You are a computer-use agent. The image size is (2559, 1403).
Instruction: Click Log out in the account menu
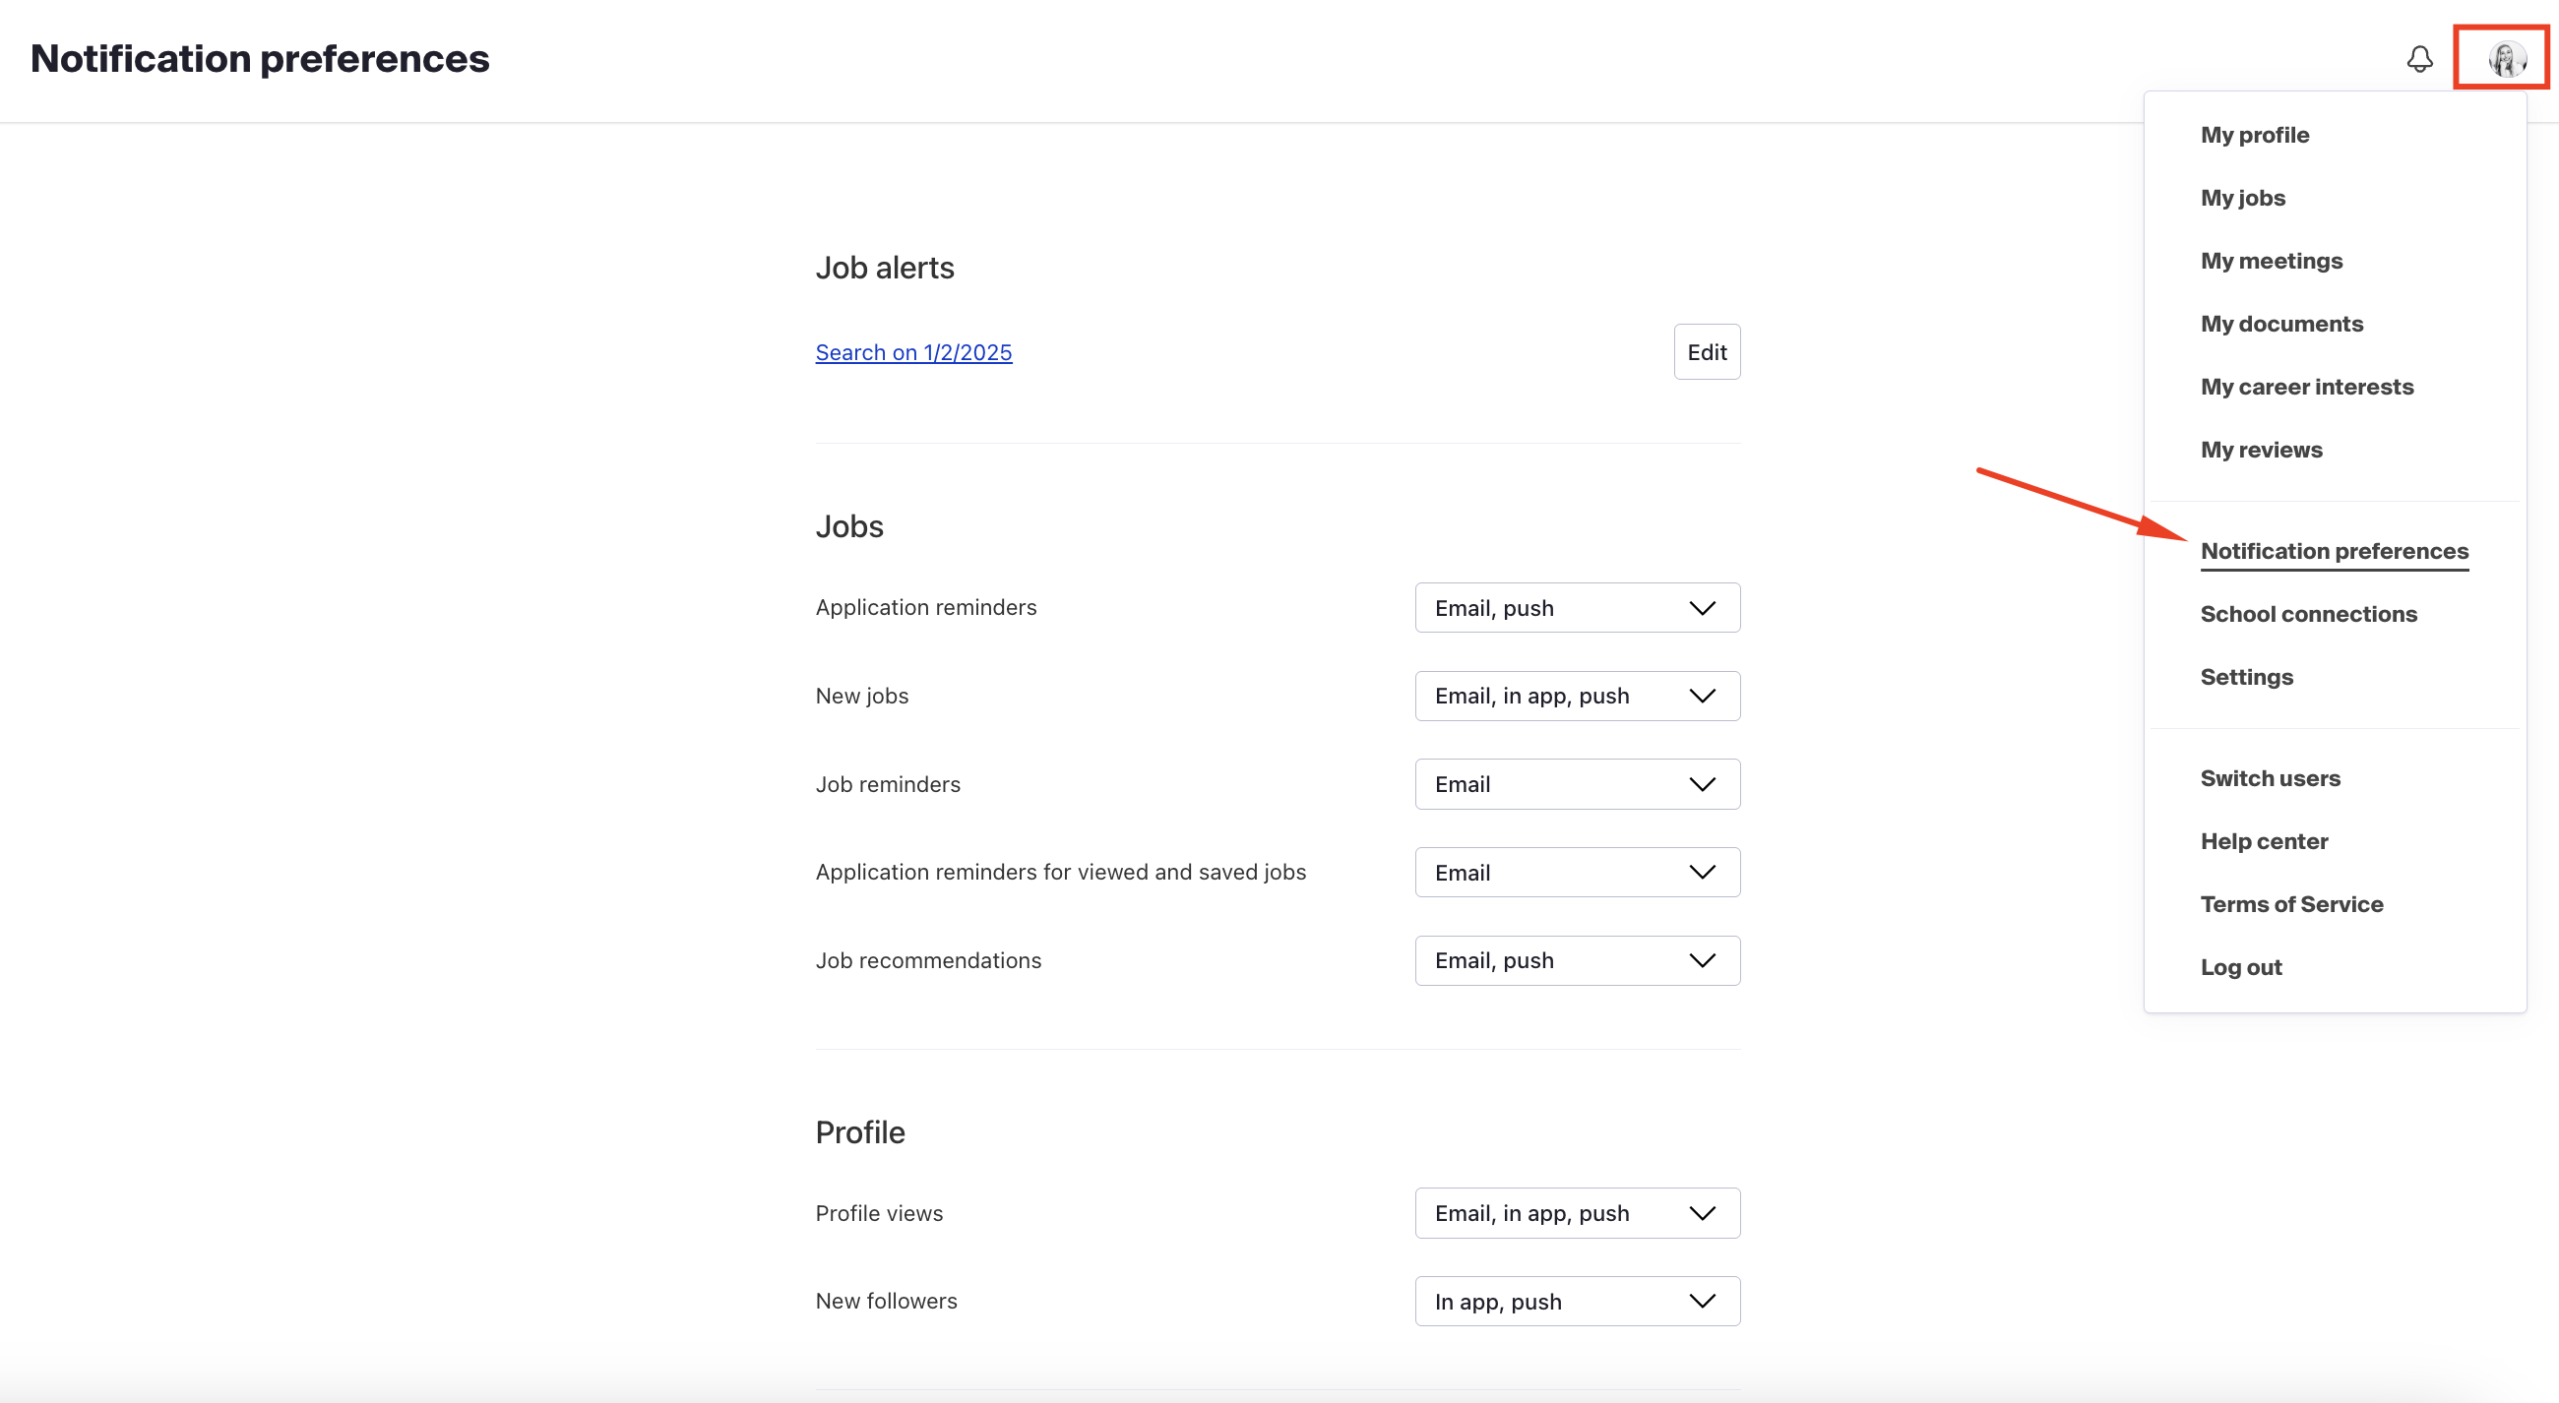tap(2241, 966)
